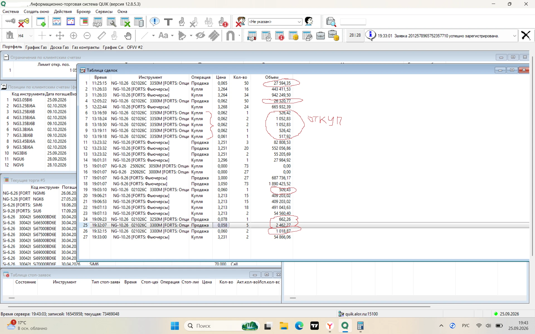Open the Брокер menu
Image resolution: width=535 pixels, height=334 pixels.
(84, 11)
